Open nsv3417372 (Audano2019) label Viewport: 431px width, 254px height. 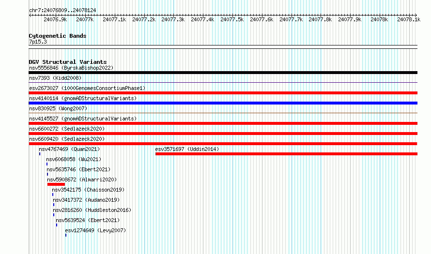pyautogui.click(x=86, y=200)
